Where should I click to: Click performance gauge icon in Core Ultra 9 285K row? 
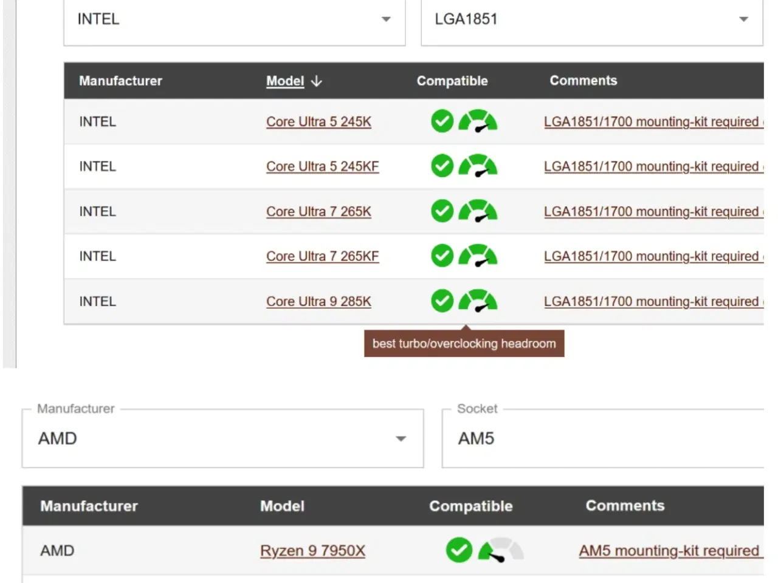478,301
